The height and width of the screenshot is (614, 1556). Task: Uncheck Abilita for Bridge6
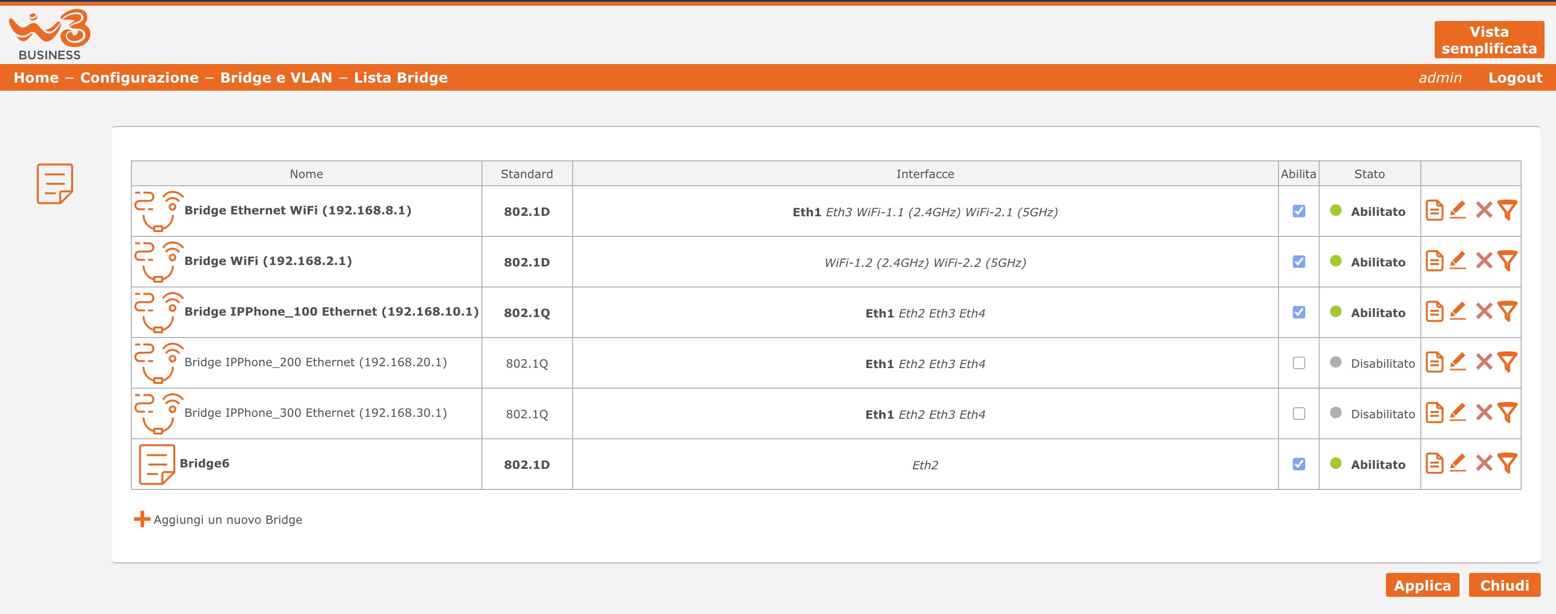[x=1299, y=464]
